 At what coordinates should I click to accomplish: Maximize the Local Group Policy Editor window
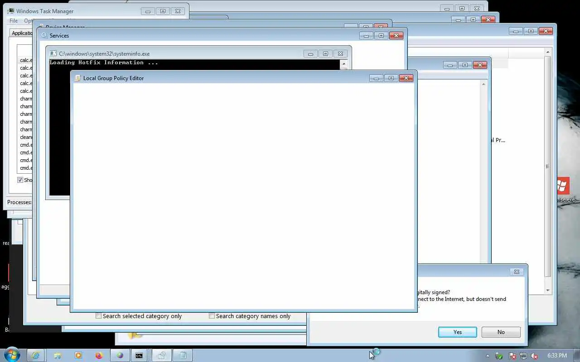tap(391, 78)
